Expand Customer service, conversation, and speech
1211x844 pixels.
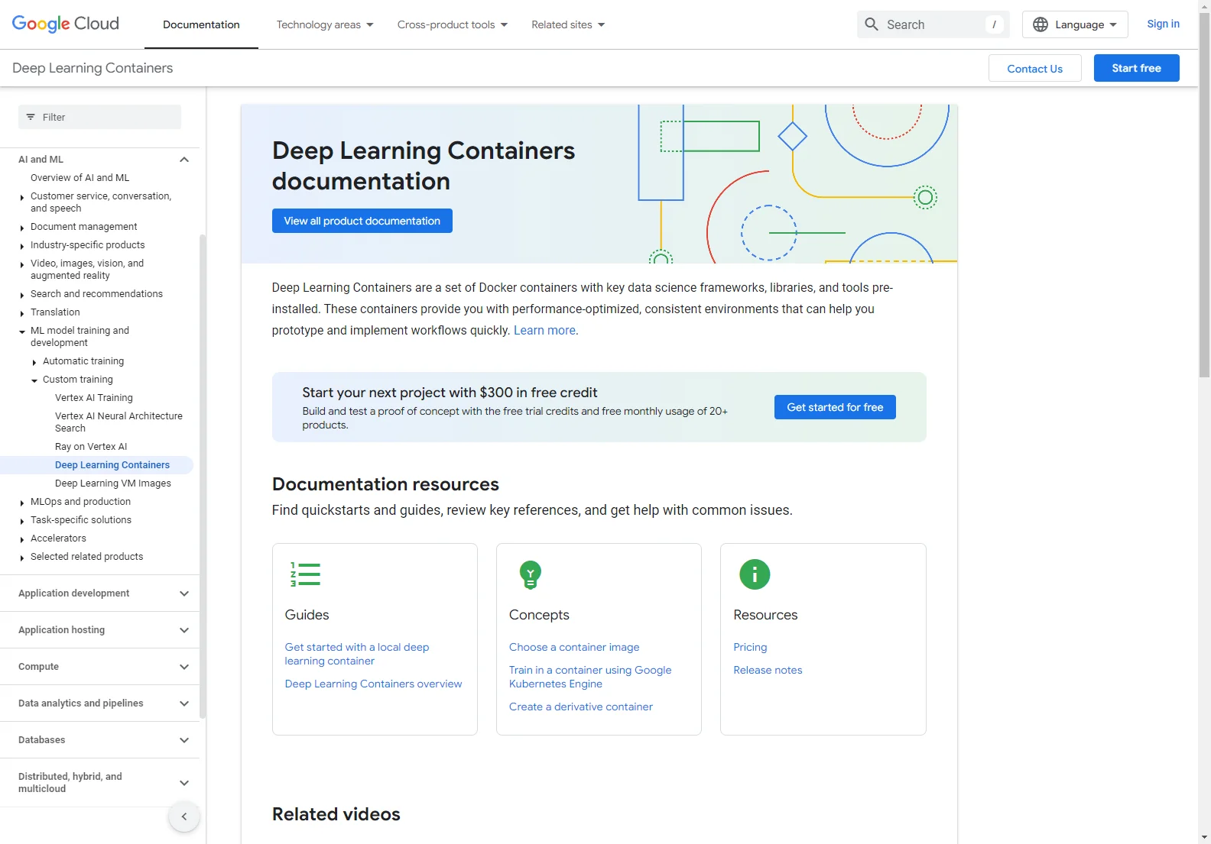[22, 197]
